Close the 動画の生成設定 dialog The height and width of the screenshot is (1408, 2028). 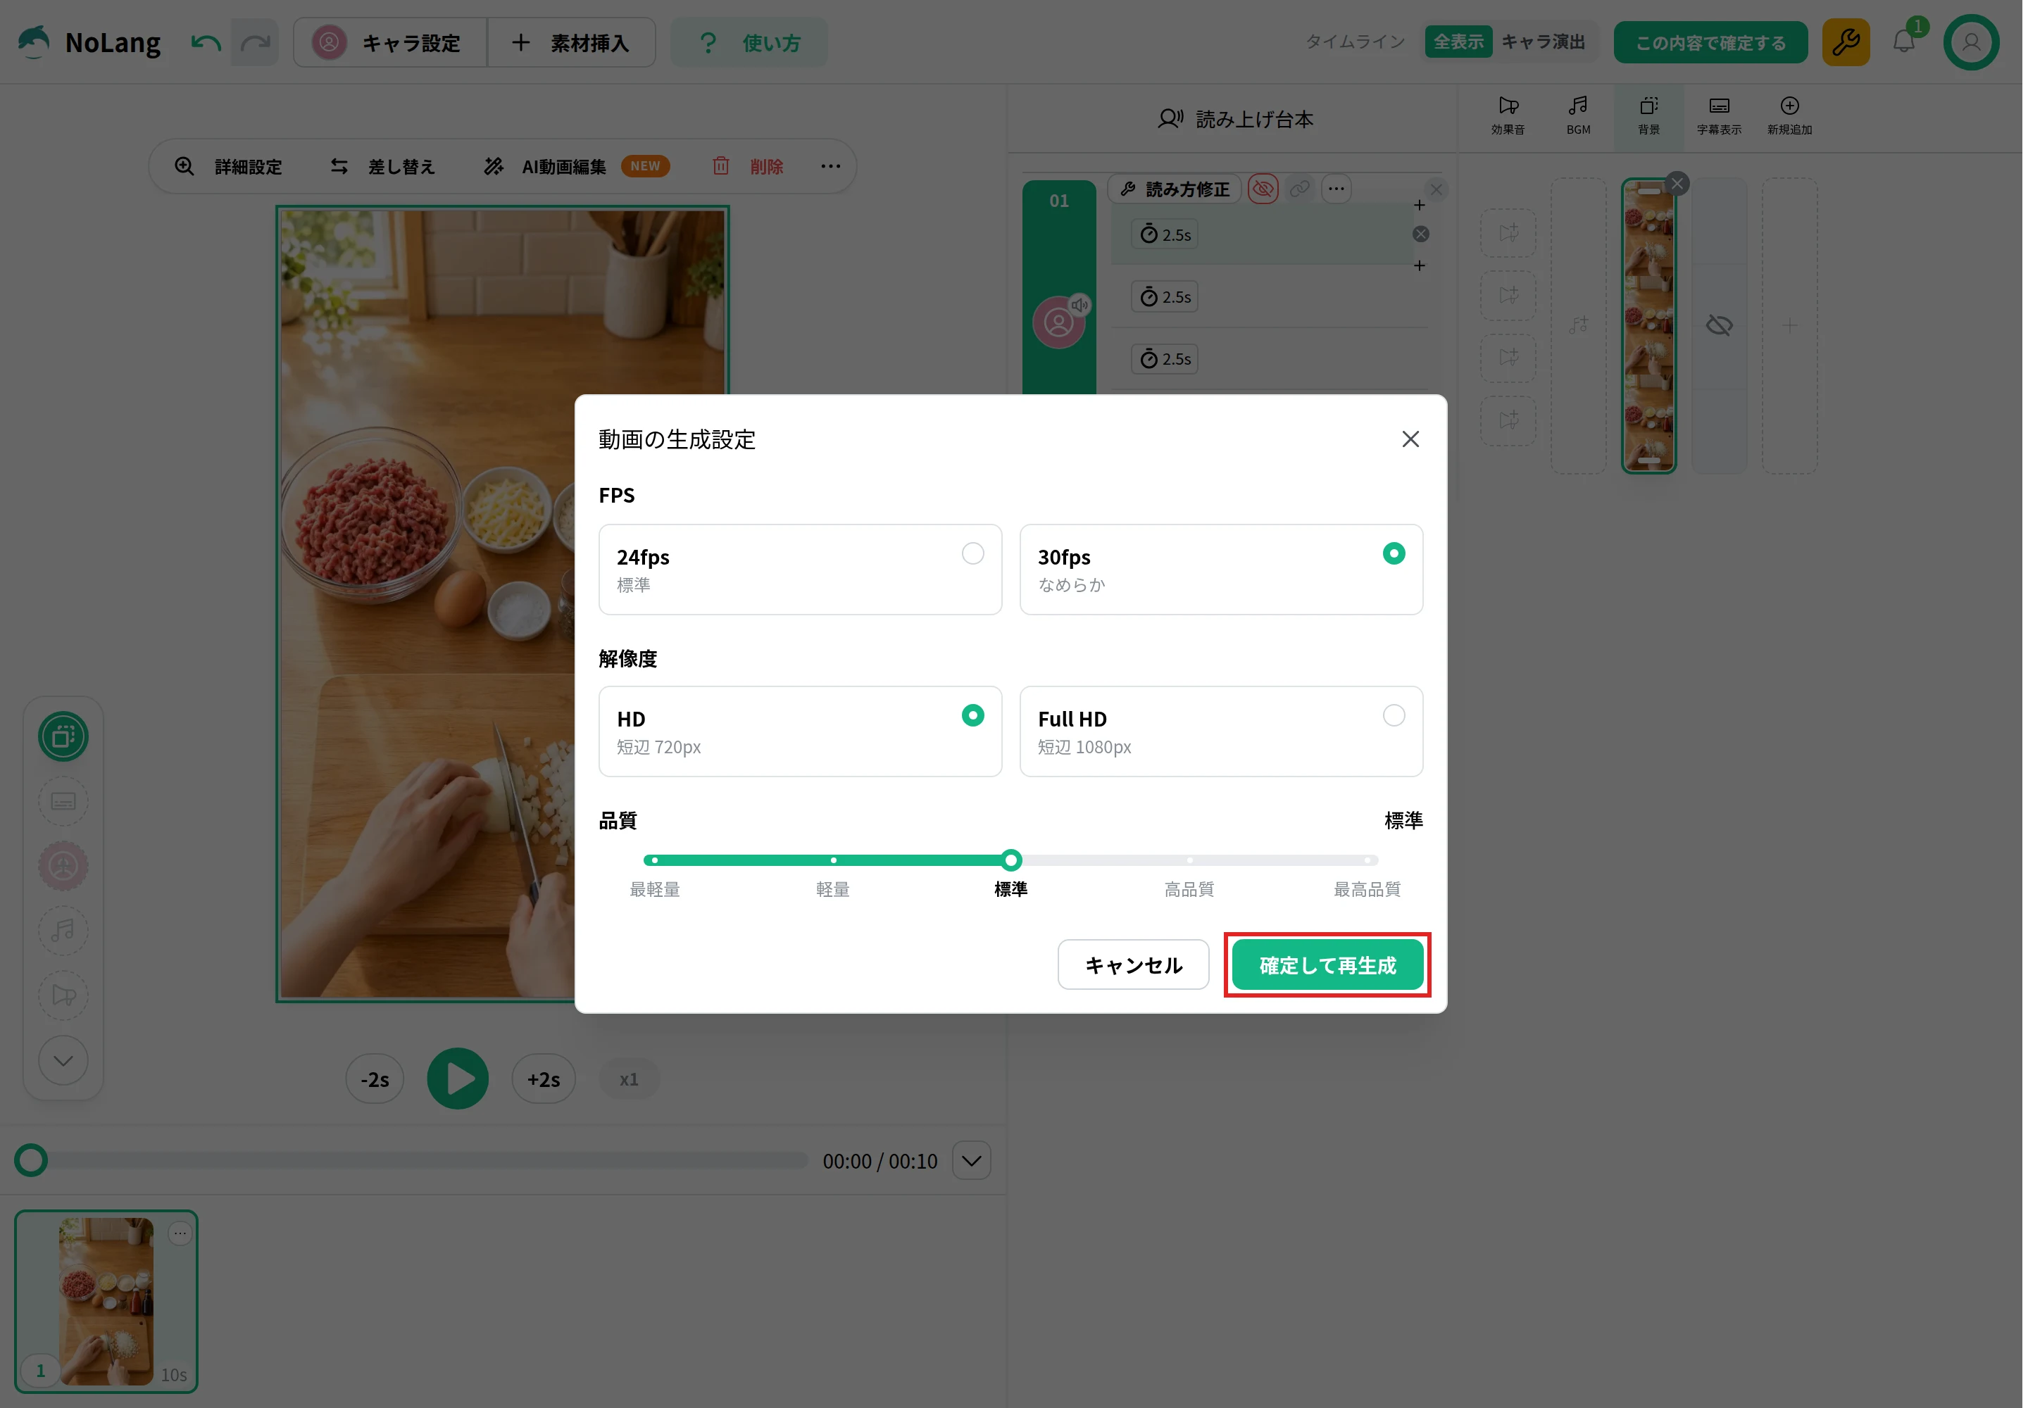(1410, 439)
